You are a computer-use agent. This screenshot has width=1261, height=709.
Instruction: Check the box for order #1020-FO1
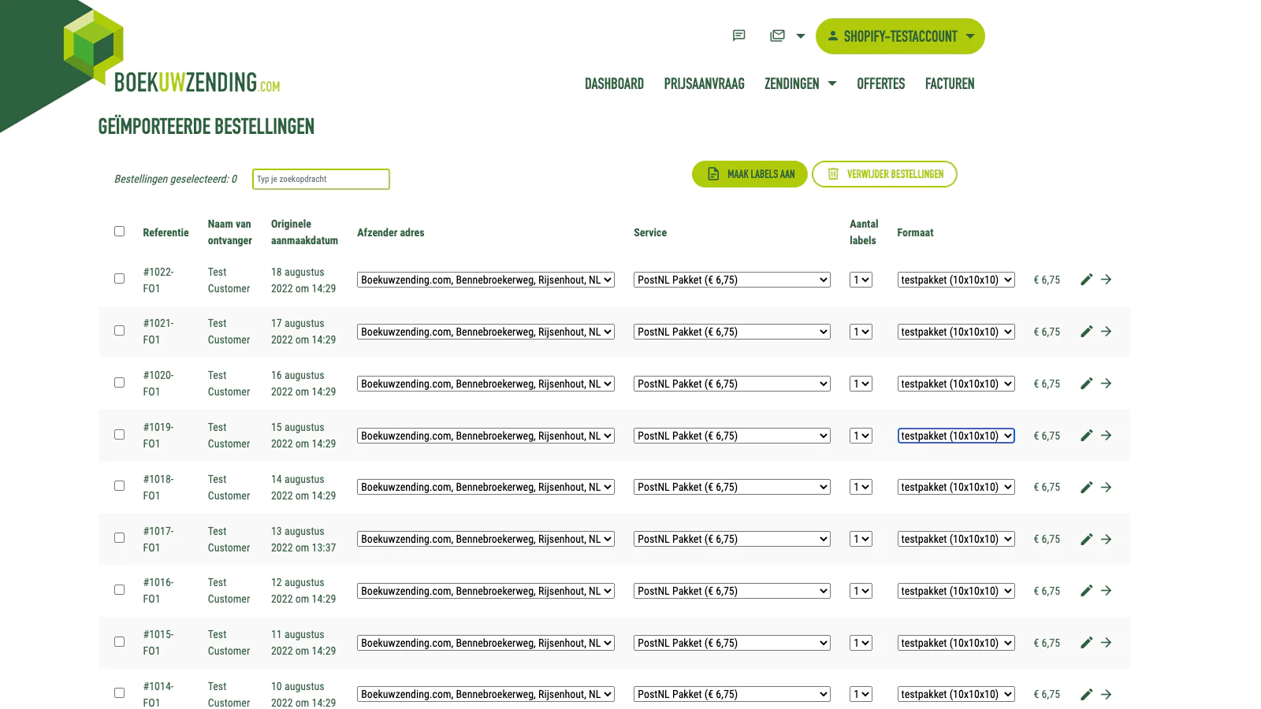pos(119,383)
